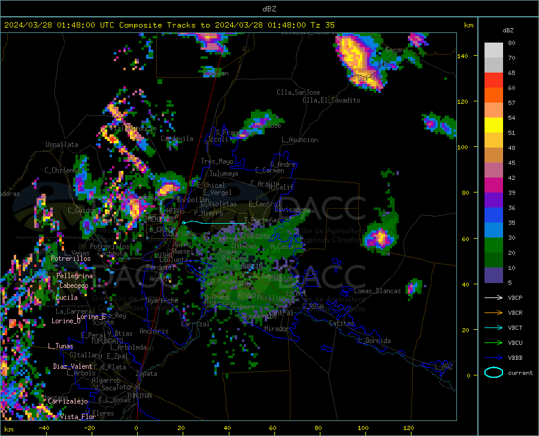539x436 pixels.
Task: Click the 'Clla.El_Cavadito' map label
Action: click(x=331, y=100)
